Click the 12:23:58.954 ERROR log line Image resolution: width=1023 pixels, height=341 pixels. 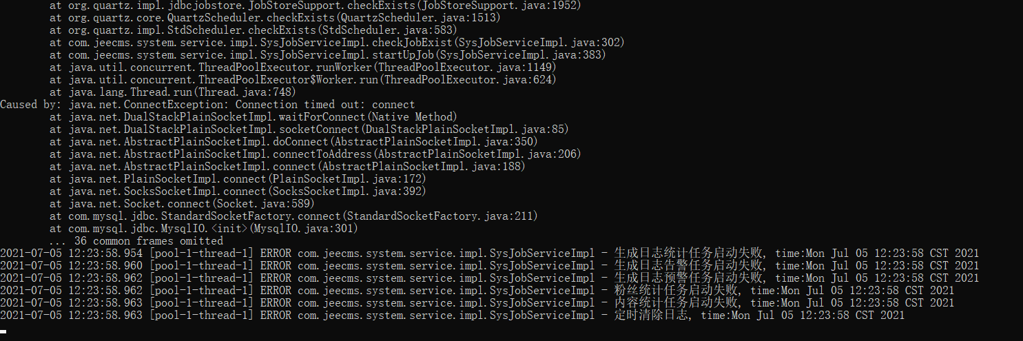[x=489, y=254]
